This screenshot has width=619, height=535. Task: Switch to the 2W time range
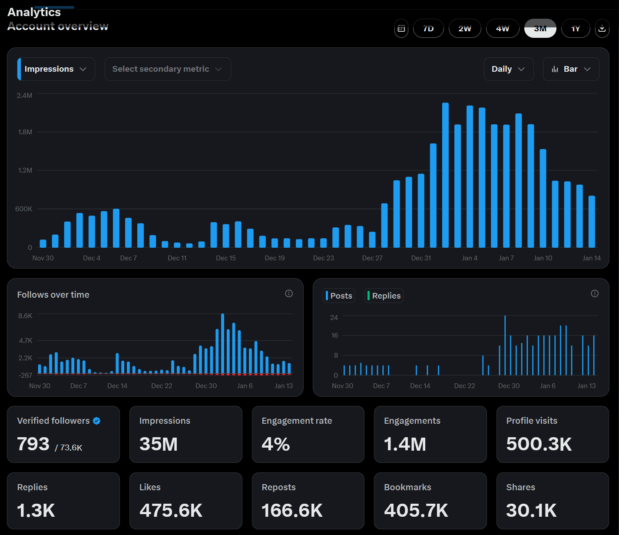tap(465, 29)
